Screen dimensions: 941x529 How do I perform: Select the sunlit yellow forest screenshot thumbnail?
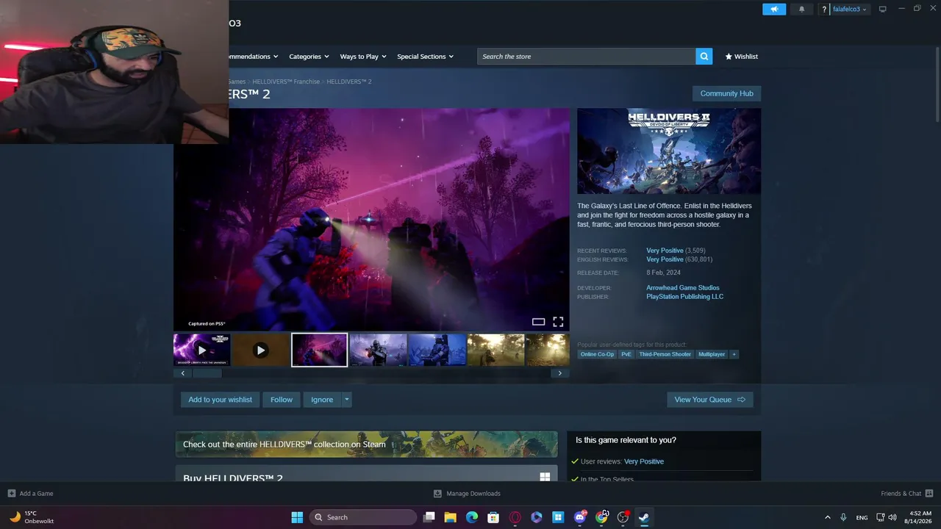pos(495,350)
